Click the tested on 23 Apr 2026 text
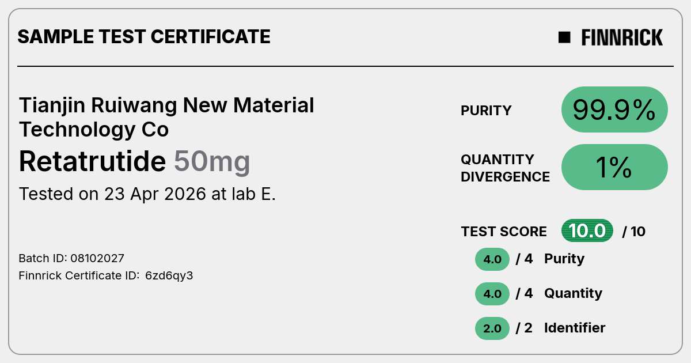 point(147,194)
